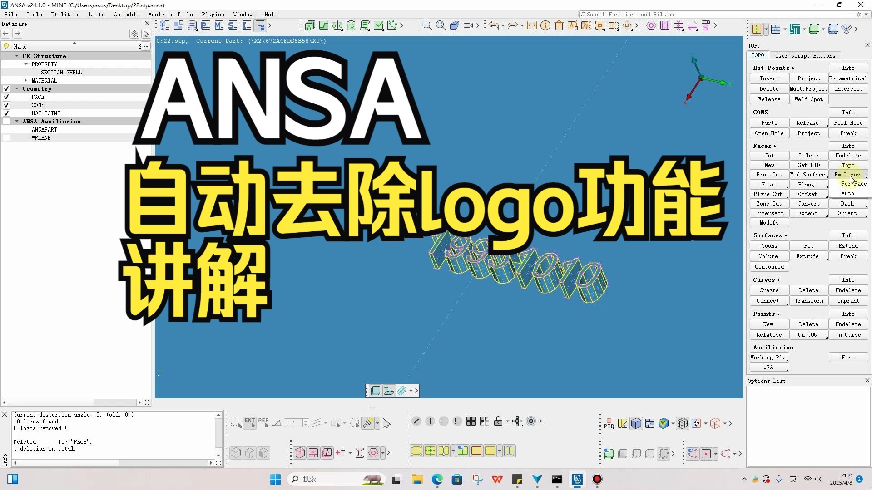
Task: Click the zoom magnifier icon
Action: (441, 26)
